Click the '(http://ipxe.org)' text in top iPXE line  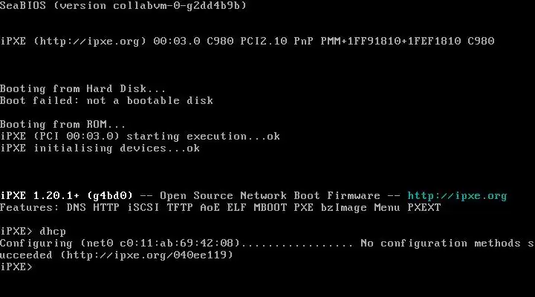tap(90, 42)
